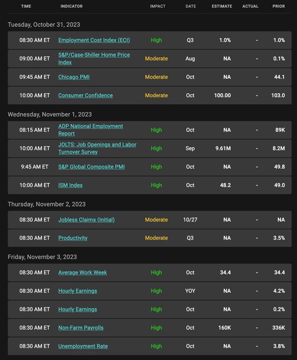
Task: Open the Productivity indicator link
Action: click(x=73, y=238)
